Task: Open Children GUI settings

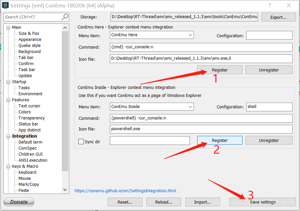Action: pyautogui.click(x=31, y=154)
